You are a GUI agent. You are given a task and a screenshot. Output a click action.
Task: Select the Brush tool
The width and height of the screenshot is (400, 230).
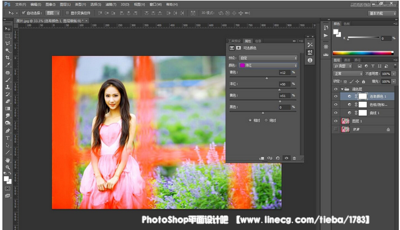8,80
